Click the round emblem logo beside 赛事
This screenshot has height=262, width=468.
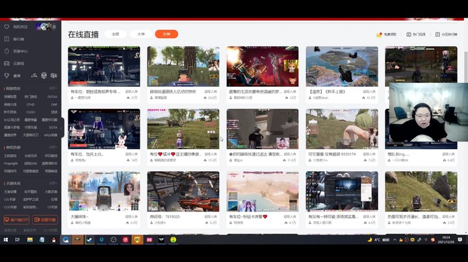(44, 76)
